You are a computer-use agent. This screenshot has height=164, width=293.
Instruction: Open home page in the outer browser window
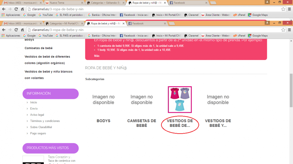point(22,9)
